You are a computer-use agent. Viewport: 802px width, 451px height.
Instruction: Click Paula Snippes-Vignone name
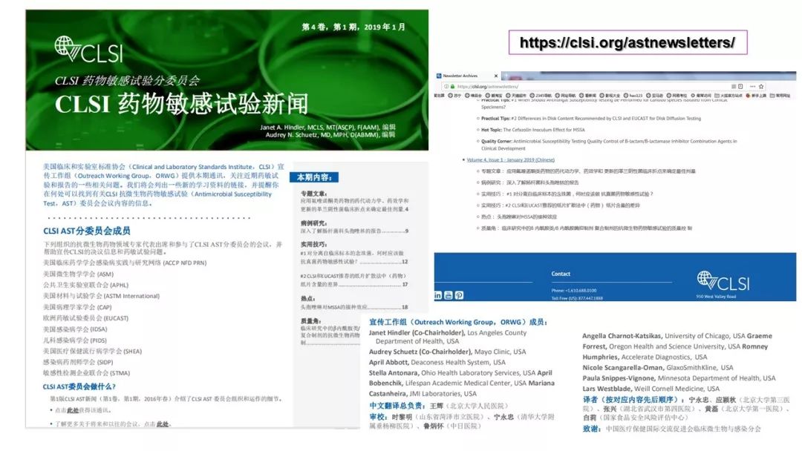point(619,378)
